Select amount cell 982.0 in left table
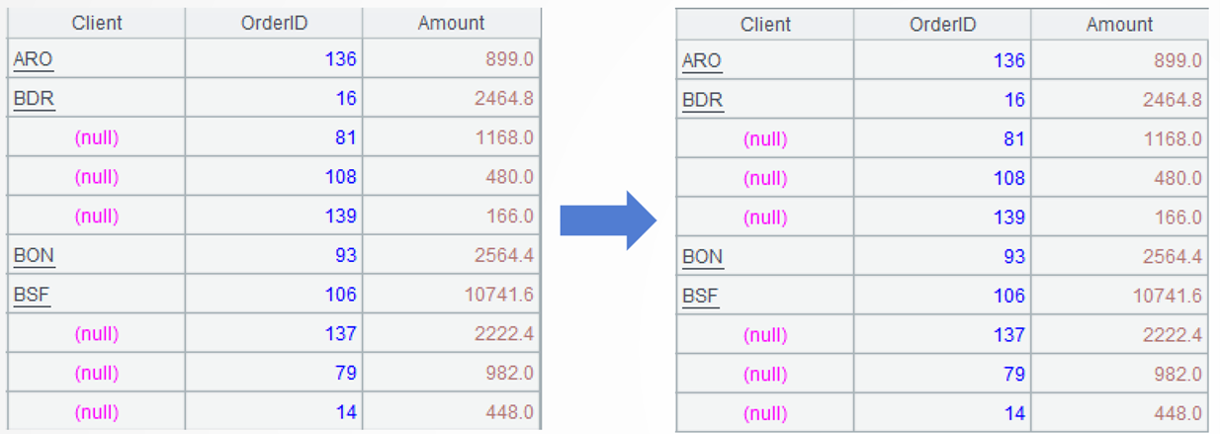 509,373
